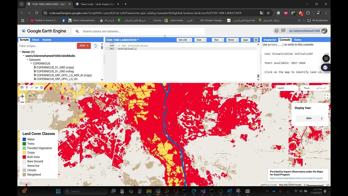Image resolution: width=348 pixels, height=196 pixels.
Task: Open the translate page icon
Action: pos(262,13)
